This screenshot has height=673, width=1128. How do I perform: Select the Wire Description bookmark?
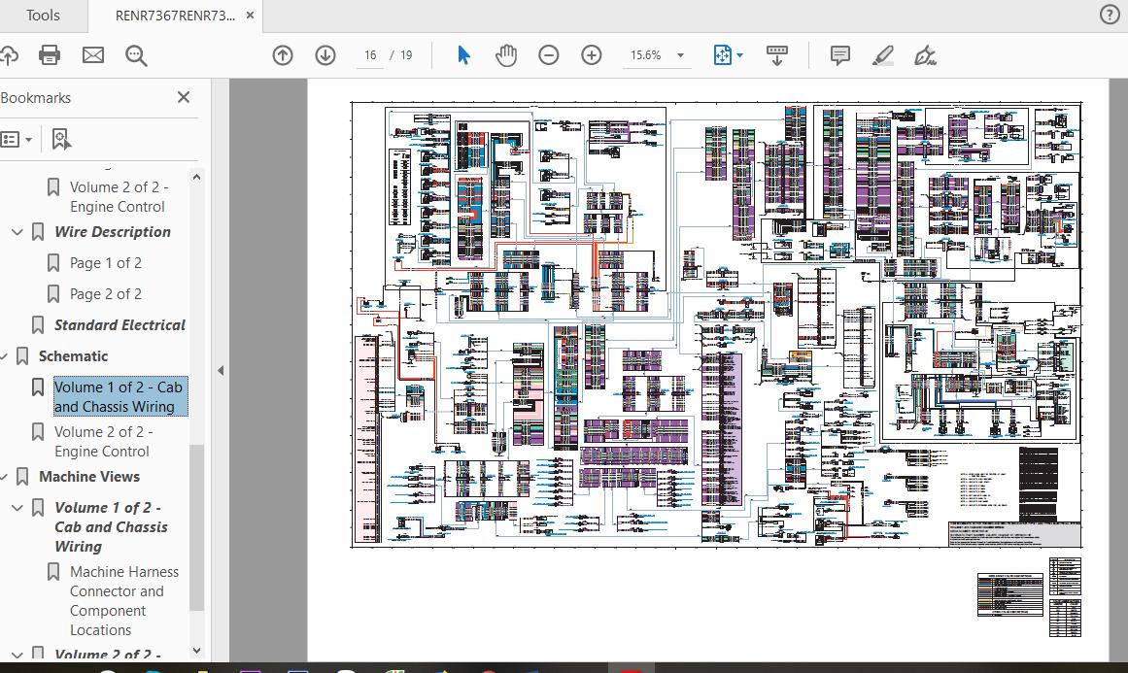(113, 231)
